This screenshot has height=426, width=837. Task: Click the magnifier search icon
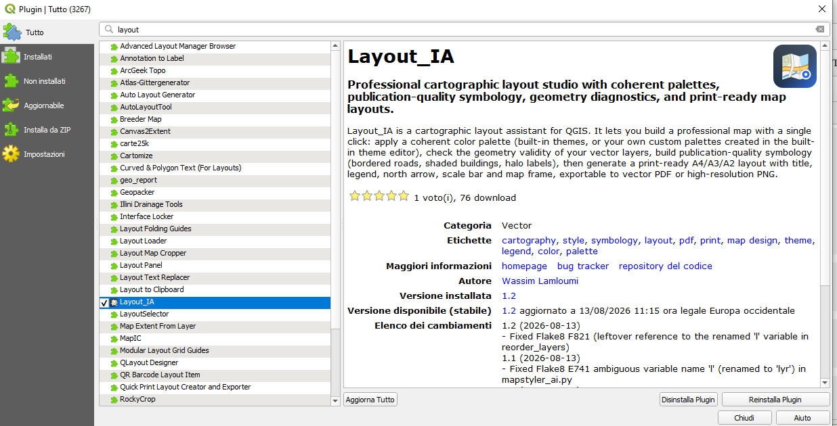(109, 29)
